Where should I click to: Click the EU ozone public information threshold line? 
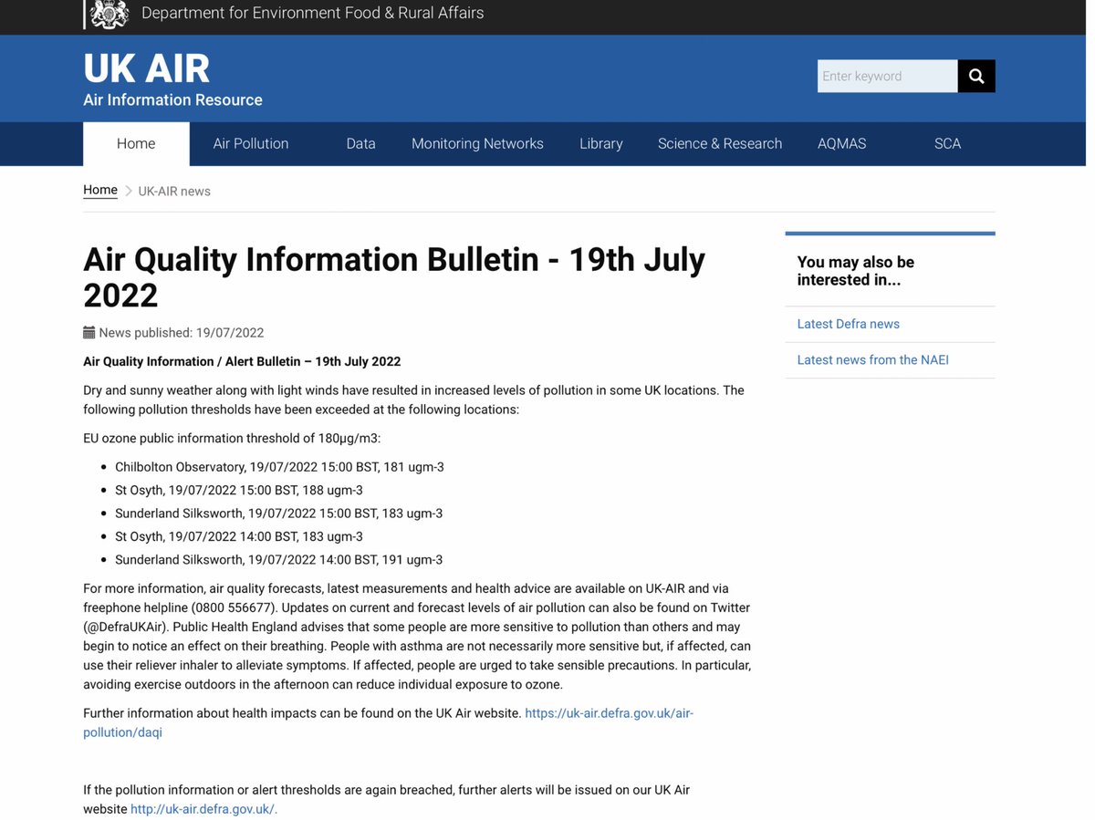[232, 439]
